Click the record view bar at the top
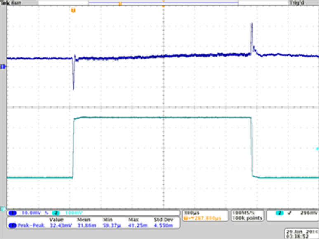The width and height of the screenshot is (319, 239). click(163, 3)
